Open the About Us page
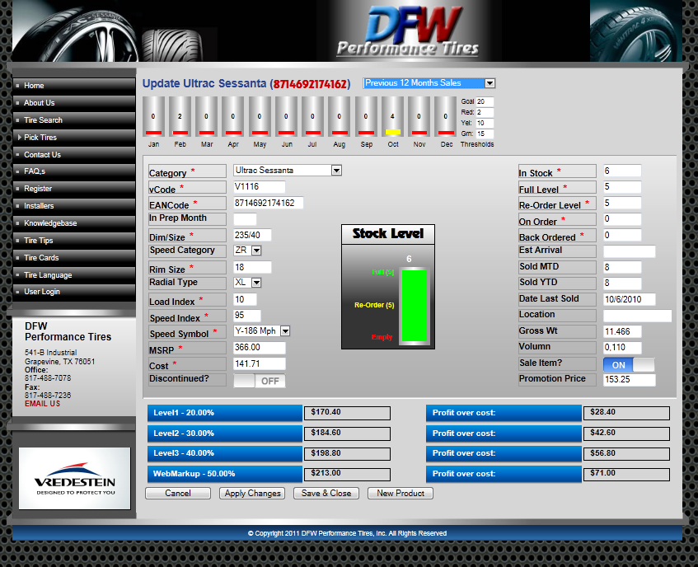This screenshot has width=698, height=567. click(x=74, y=103)
